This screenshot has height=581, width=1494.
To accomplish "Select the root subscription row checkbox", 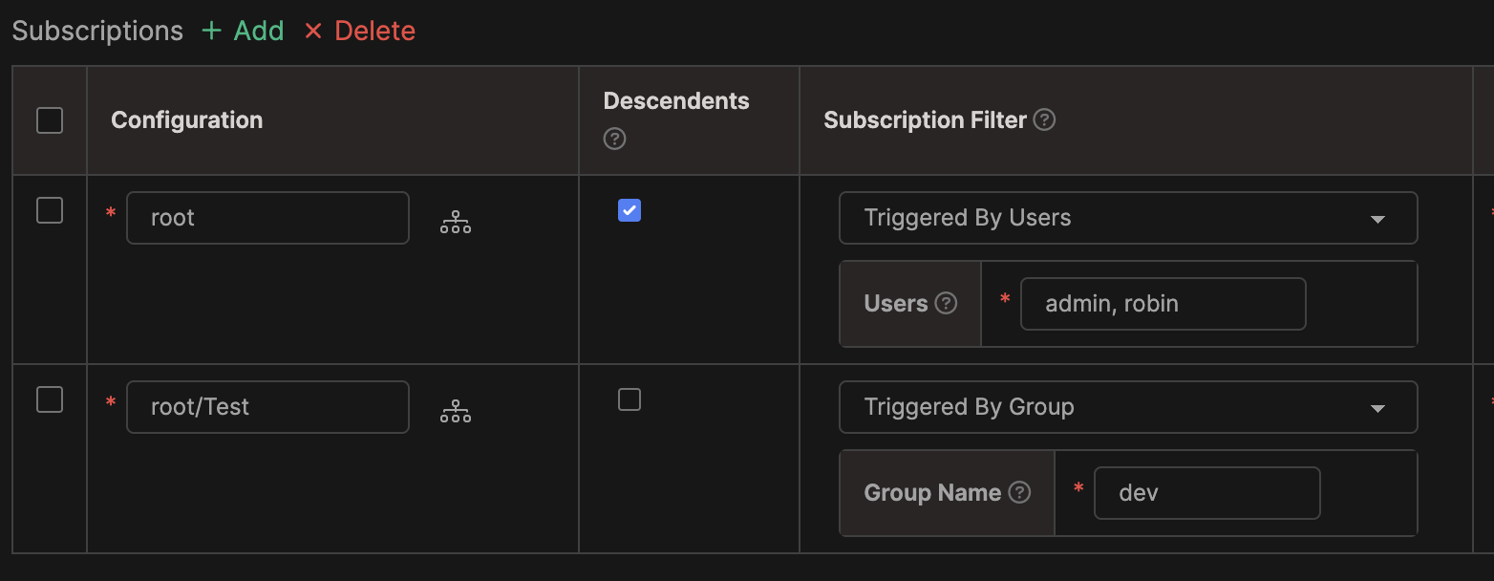I will 50,210.
